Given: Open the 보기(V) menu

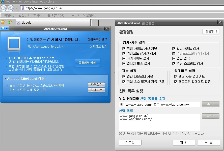Looking at the screenshot, I should [38, 15].
